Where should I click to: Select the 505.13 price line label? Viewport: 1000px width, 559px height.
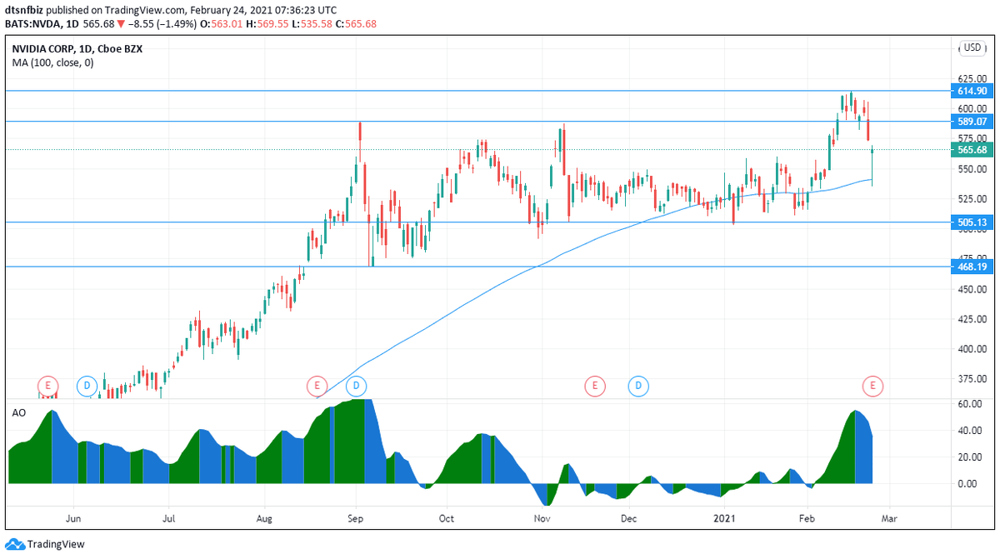pos(972,222)
